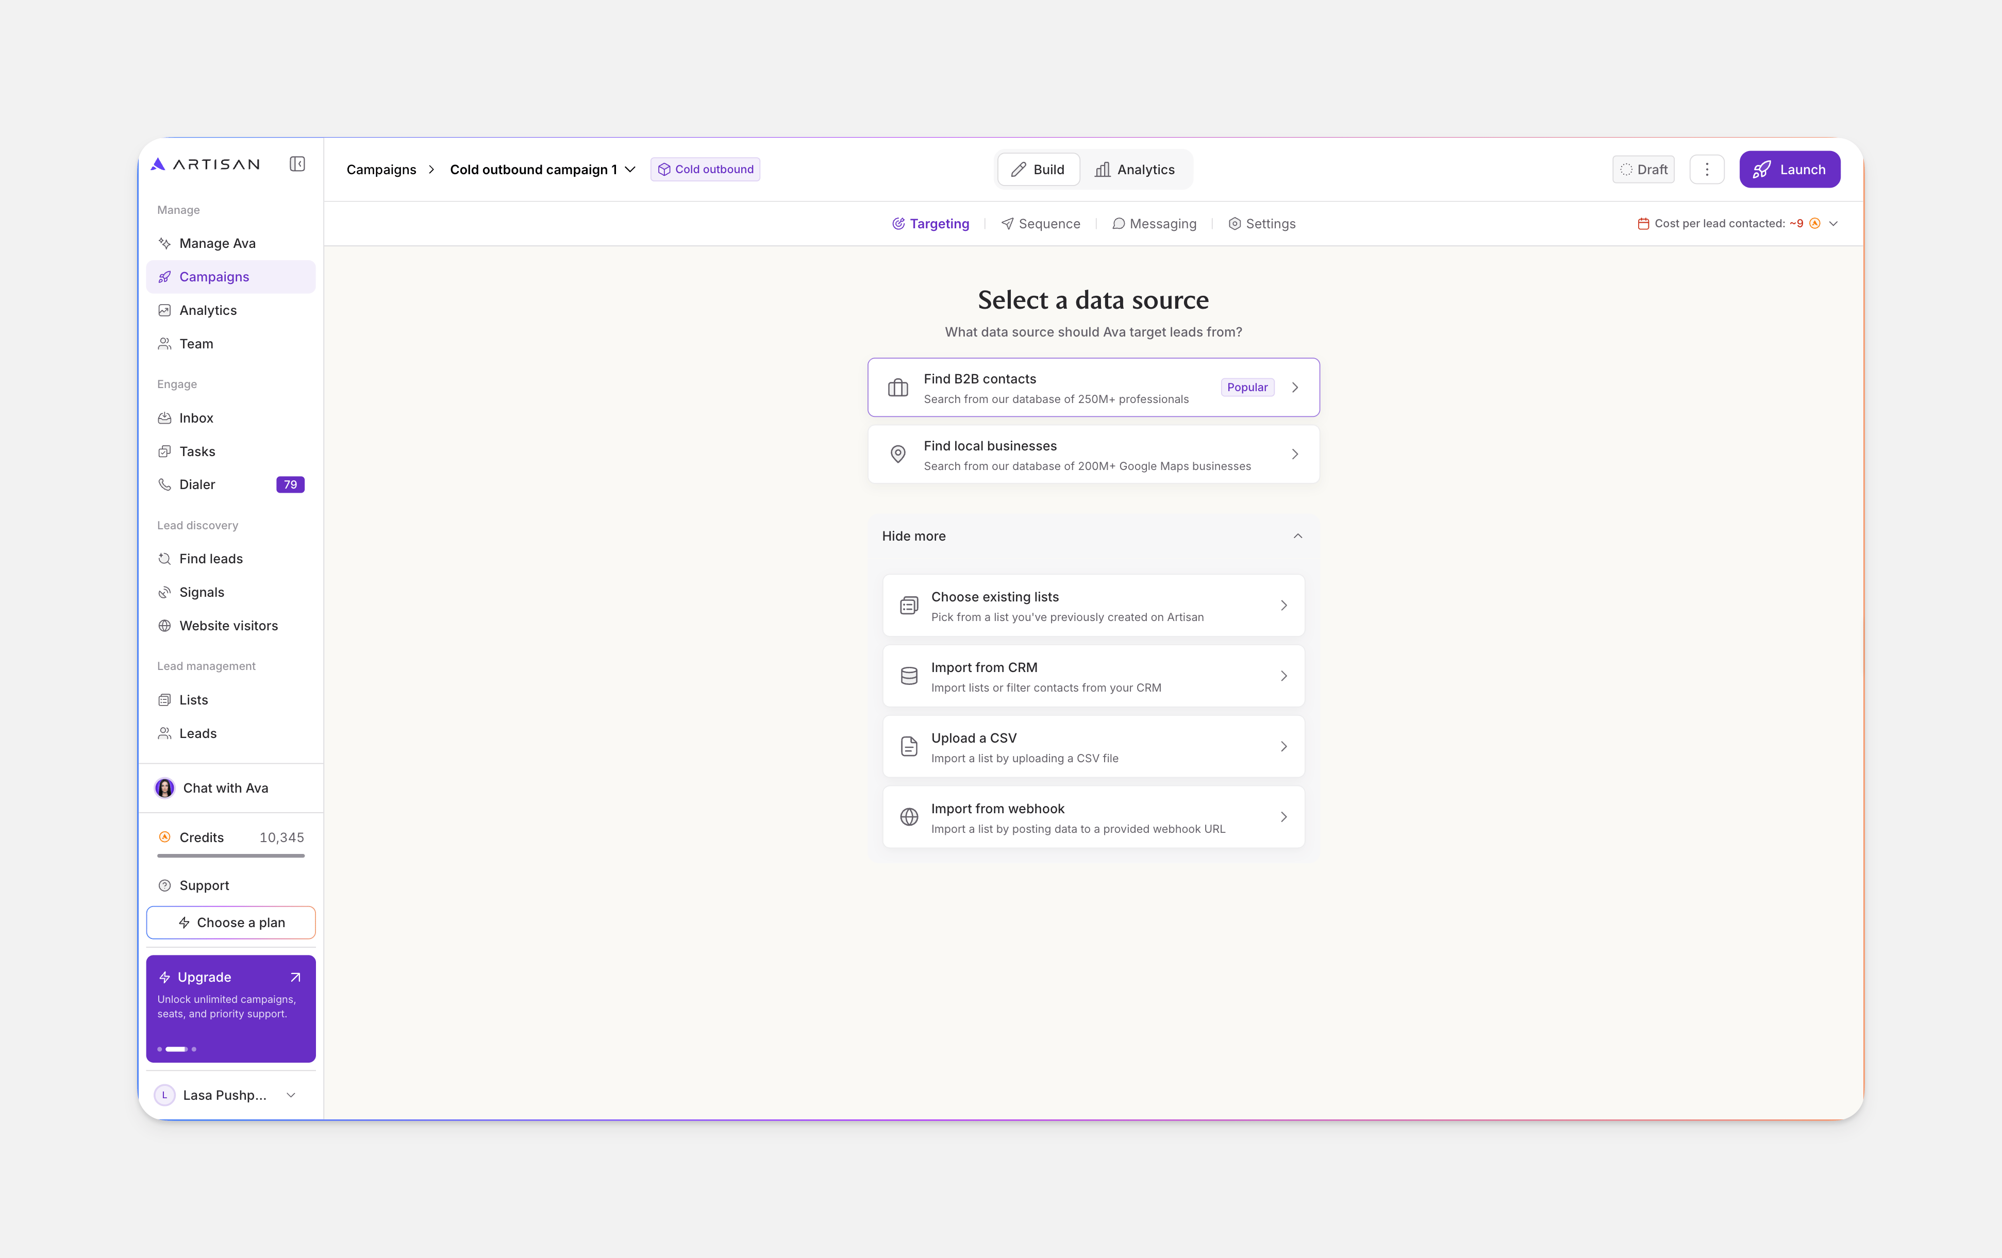Switch to the top Analytics tab
The width and height of the screenshot is (2002, 1258).
click(1135, 170)
